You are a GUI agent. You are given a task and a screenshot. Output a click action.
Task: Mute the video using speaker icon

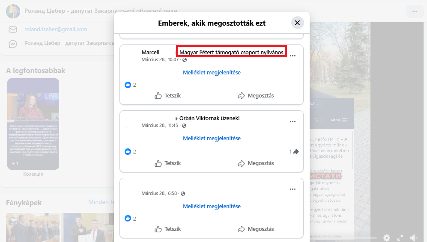(x=414, y=238)
